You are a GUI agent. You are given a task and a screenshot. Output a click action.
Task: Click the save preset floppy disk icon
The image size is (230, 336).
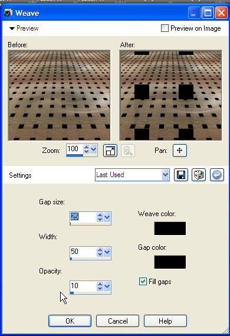click(x=181, y=175)
